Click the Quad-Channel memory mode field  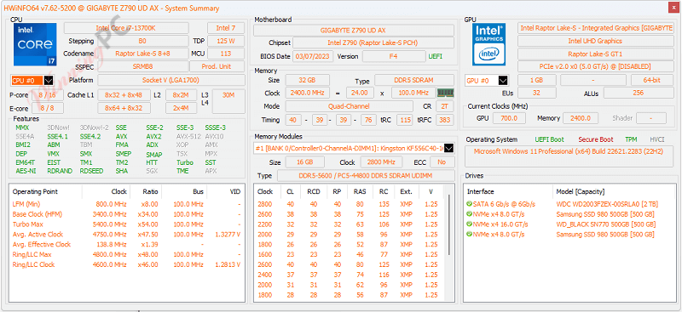pos(349,106)
